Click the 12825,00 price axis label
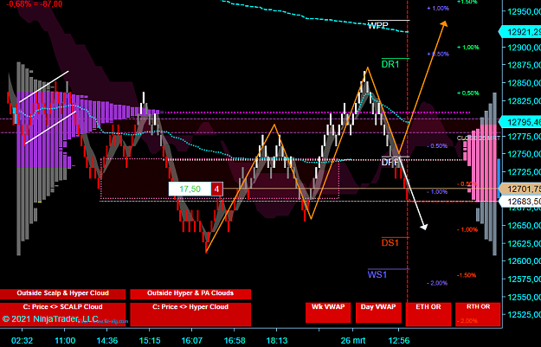This screenshot has height=347, width=541. click(x=524, y=101)
